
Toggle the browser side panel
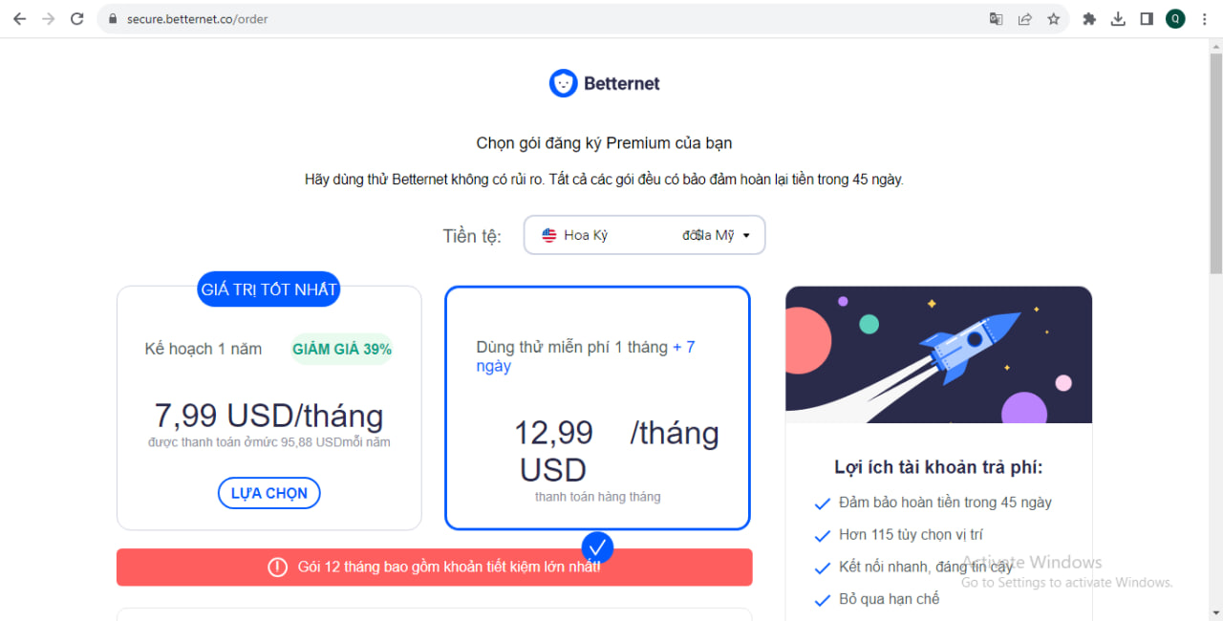tap(1147, 19)
